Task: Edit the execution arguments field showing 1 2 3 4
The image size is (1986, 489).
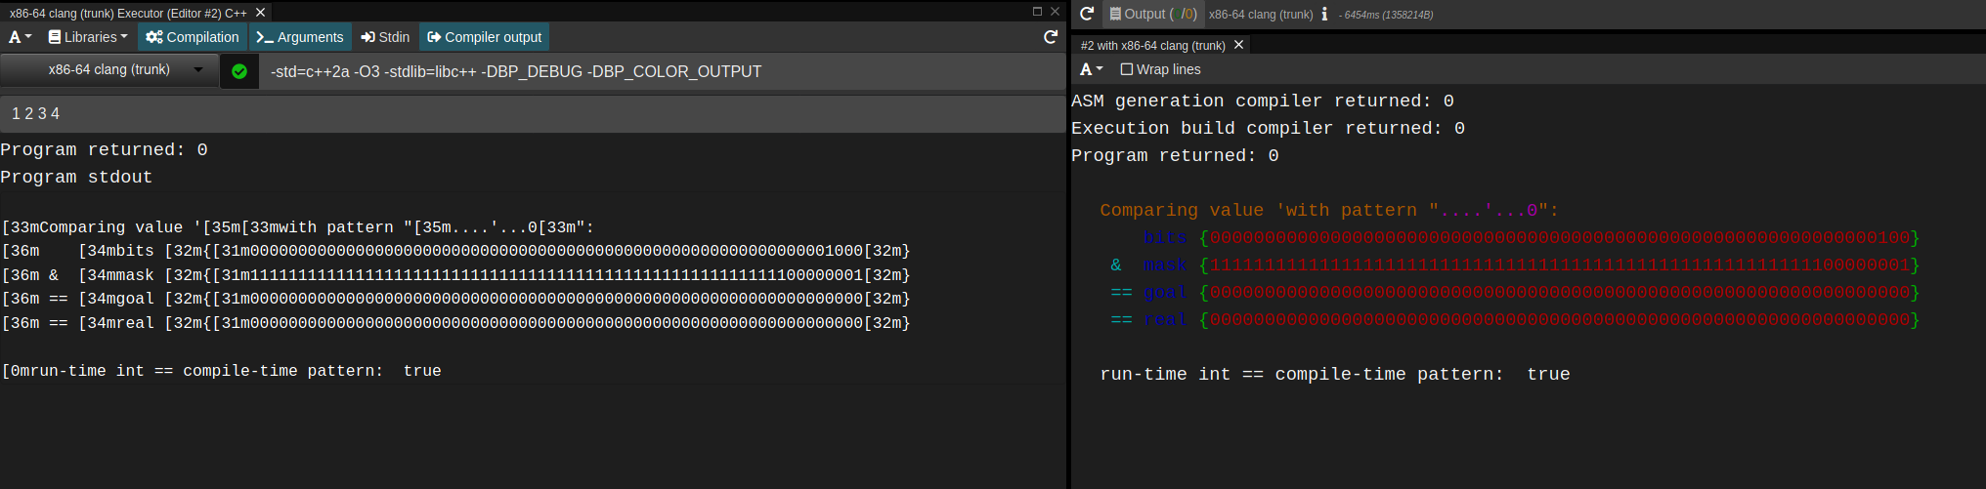Action: click(532, 114)
